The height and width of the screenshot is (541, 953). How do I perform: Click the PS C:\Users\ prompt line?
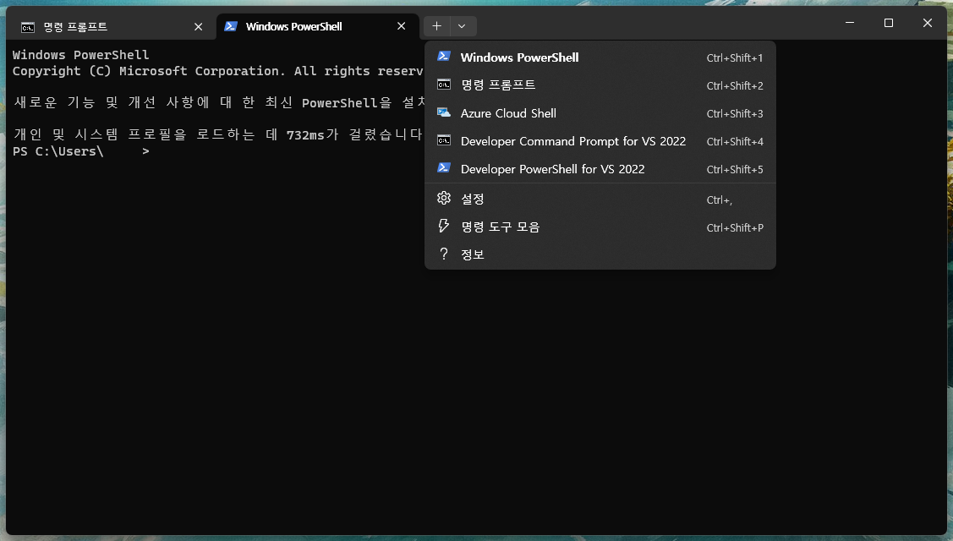click(x=81, y=151)
